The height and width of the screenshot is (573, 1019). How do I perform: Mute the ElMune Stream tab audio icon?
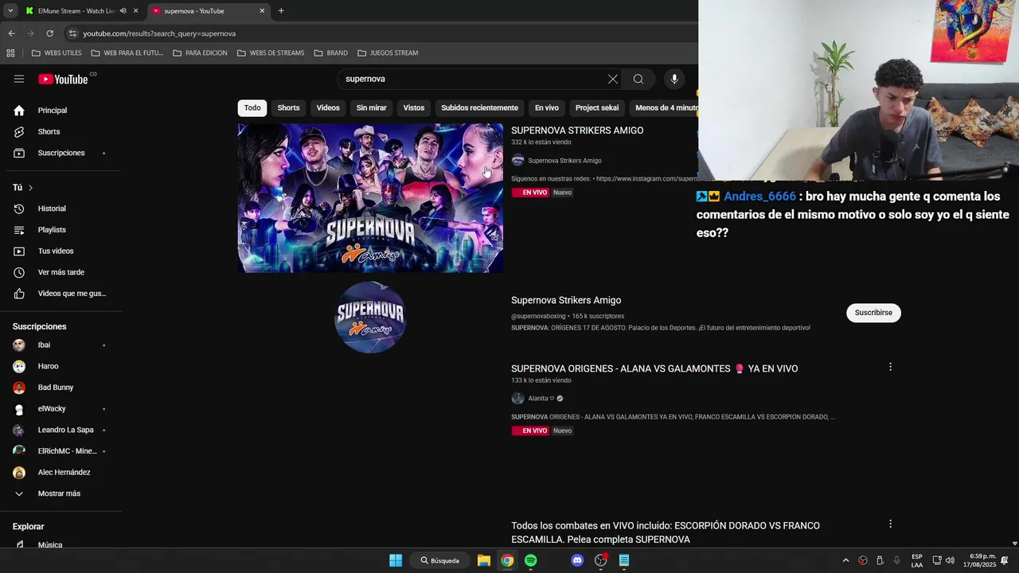point(123,11)
